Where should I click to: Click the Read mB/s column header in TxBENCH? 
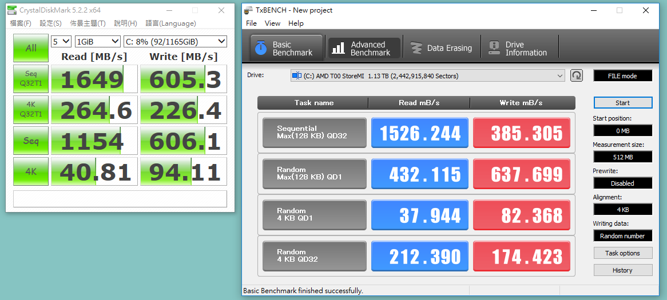pyautogui.click(x=419, y=103)
